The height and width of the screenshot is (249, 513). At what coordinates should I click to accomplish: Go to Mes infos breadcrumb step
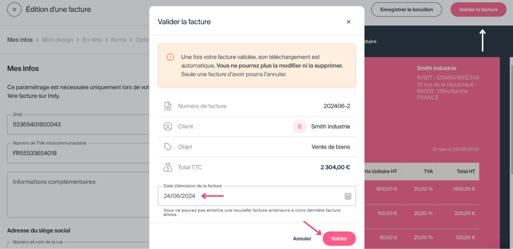[x=20, y=40]
